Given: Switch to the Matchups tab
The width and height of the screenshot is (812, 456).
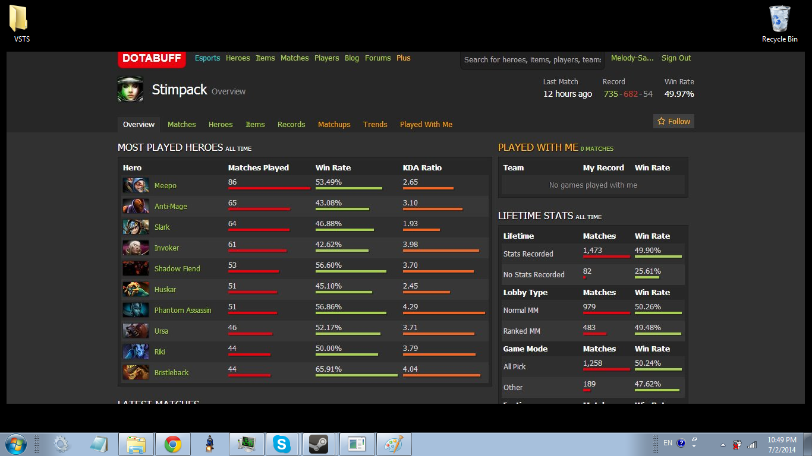Looking at the screenshot, I should (334, 125).
